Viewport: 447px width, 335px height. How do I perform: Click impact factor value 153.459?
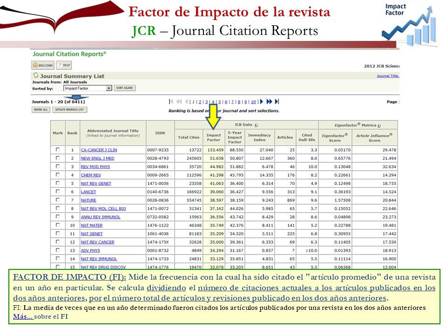216,150
